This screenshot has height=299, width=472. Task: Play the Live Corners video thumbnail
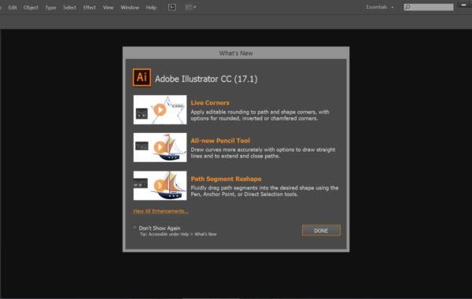click(160, 110)
